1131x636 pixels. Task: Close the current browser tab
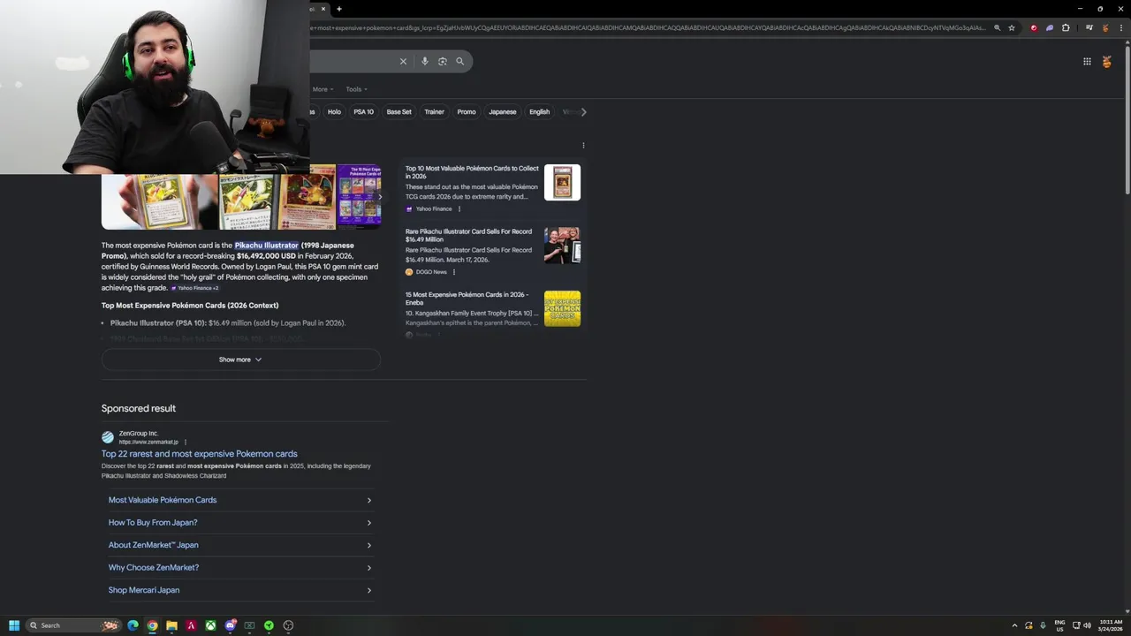[x=323, y=9]
